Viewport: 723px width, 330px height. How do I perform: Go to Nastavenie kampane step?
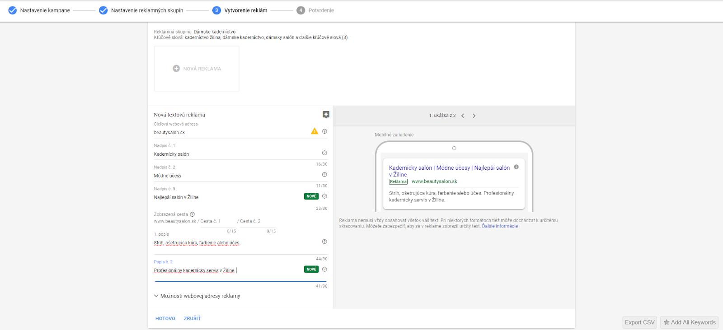click(x=45, y=10)
